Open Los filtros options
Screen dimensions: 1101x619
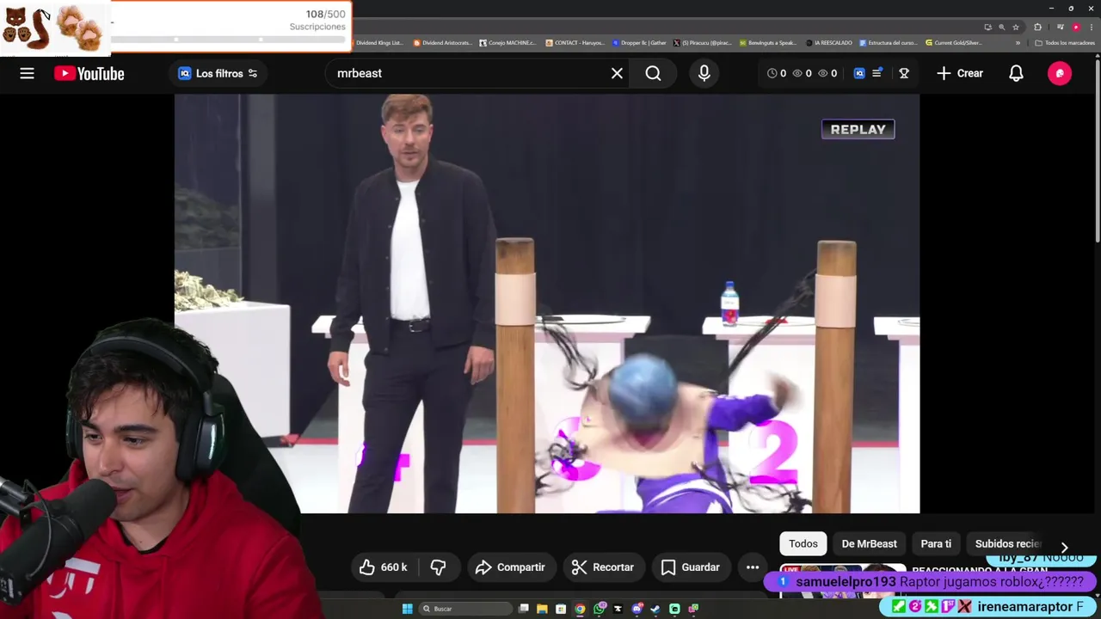(x=218, y=73)
